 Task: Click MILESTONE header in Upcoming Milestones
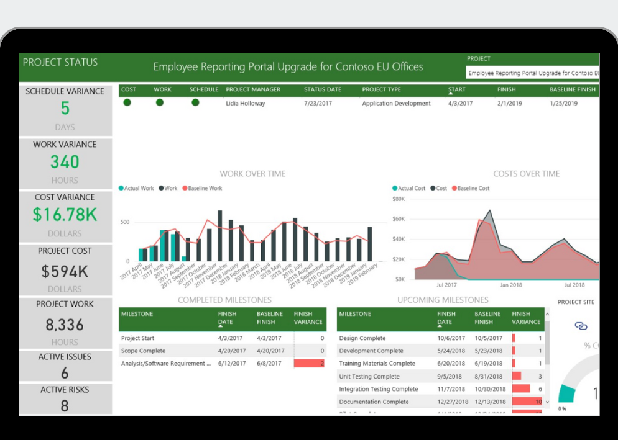(355, 313)
